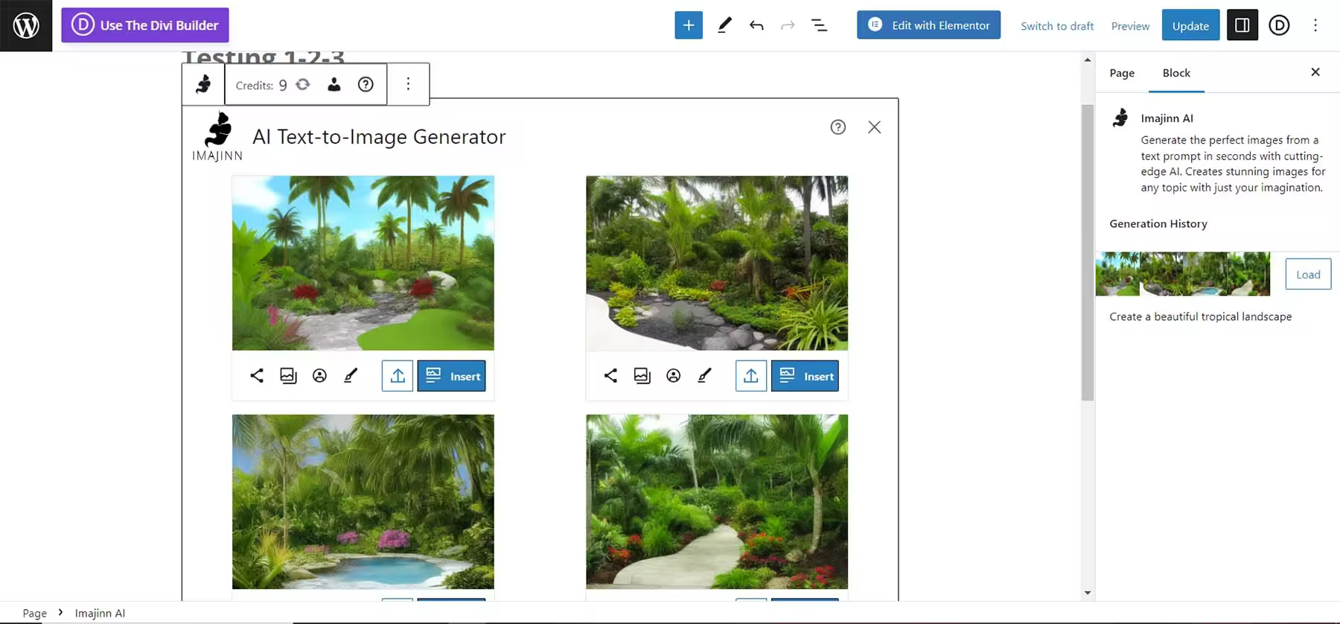The image size is (1340, 624).
Task: Click scrollbar down arrow
Action: 1088,593
